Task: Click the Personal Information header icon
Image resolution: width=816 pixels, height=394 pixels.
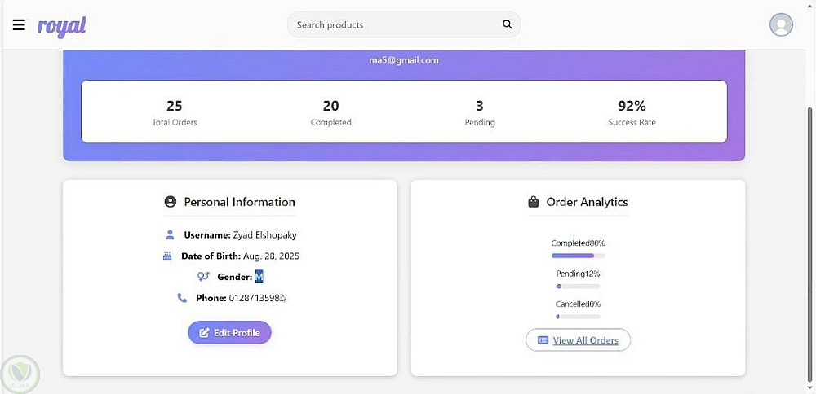Action: tap(171, 202)
